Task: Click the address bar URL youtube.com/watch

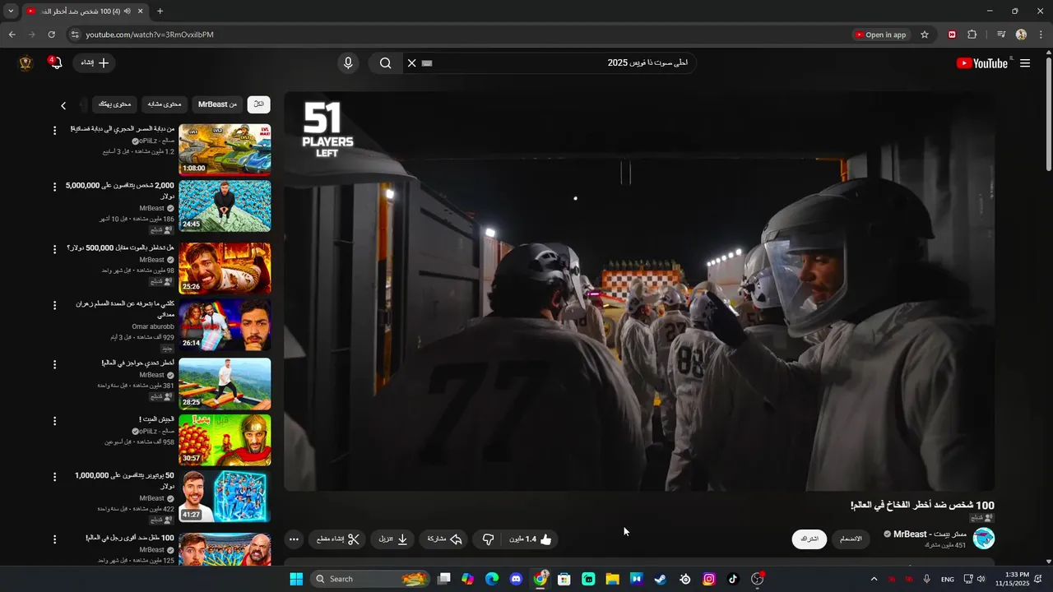Action: click(150, 35)
